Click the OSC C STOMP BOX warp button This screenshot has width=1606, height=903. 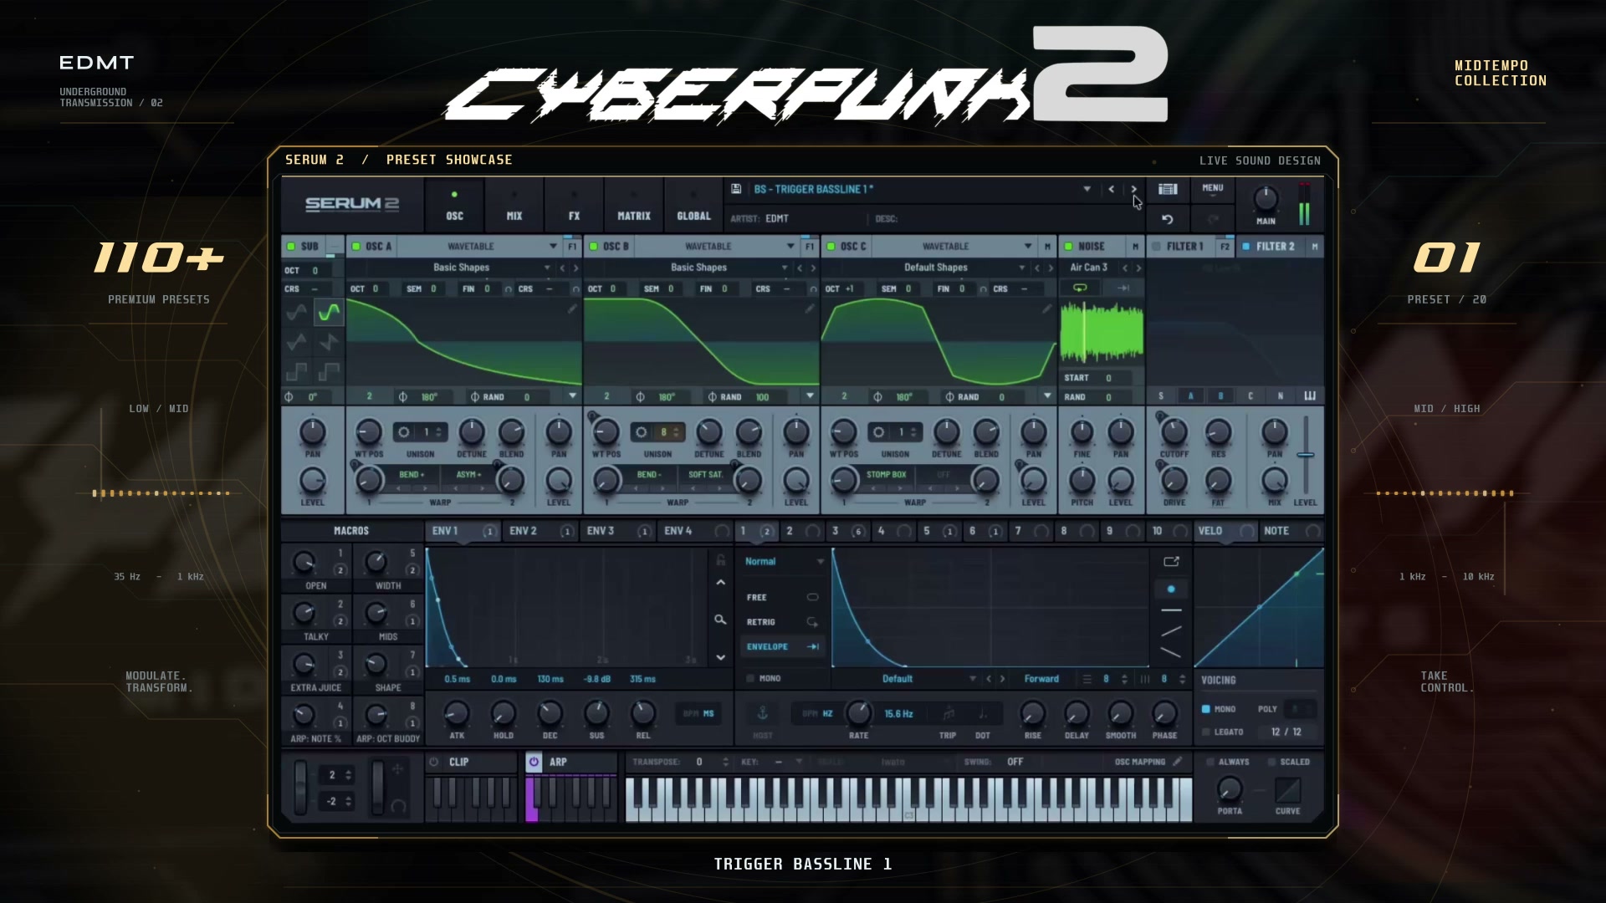[887, 475]
